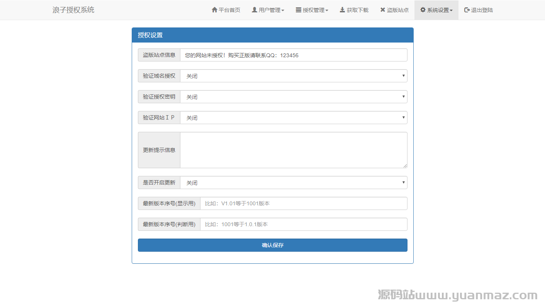Click the list icon beside 授权管理
This screenshot has height=307, width=545.
[x=299, y=10]
